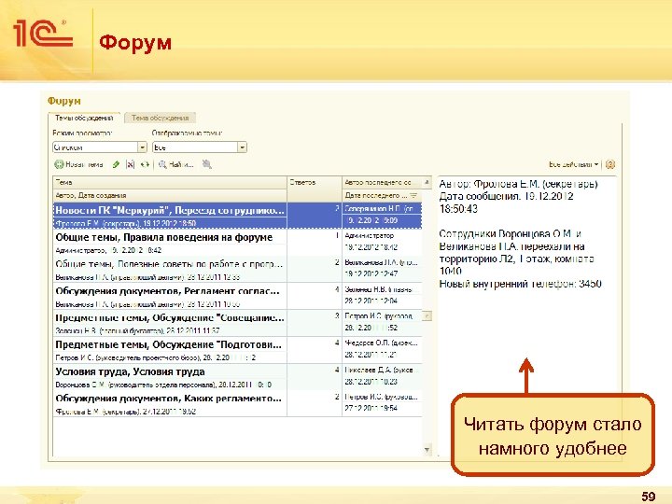Click last author Федоров О.П. cell
672x504 pixels.
pyautogui.click(x=383, y=343)
